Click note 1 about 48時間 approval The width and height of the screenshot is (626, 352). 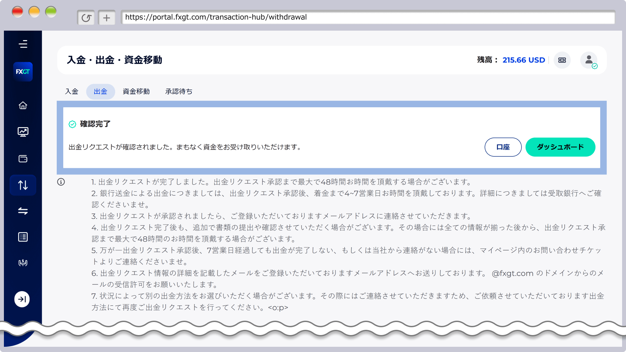(x=281, y=182)
